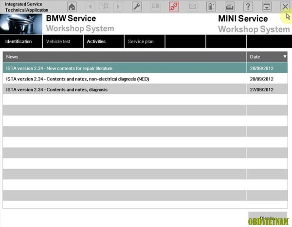Sort by the Date column arrow
The height and width of the screenshot is (227, 292).
tap(285, 56)
